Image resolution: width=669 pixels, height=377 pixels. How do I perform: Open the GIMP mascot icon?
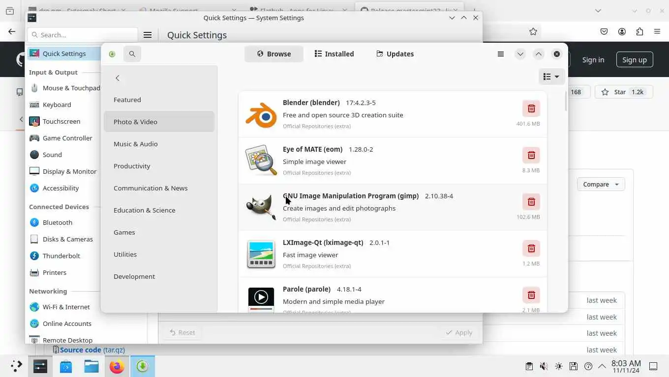coord(261,207)
